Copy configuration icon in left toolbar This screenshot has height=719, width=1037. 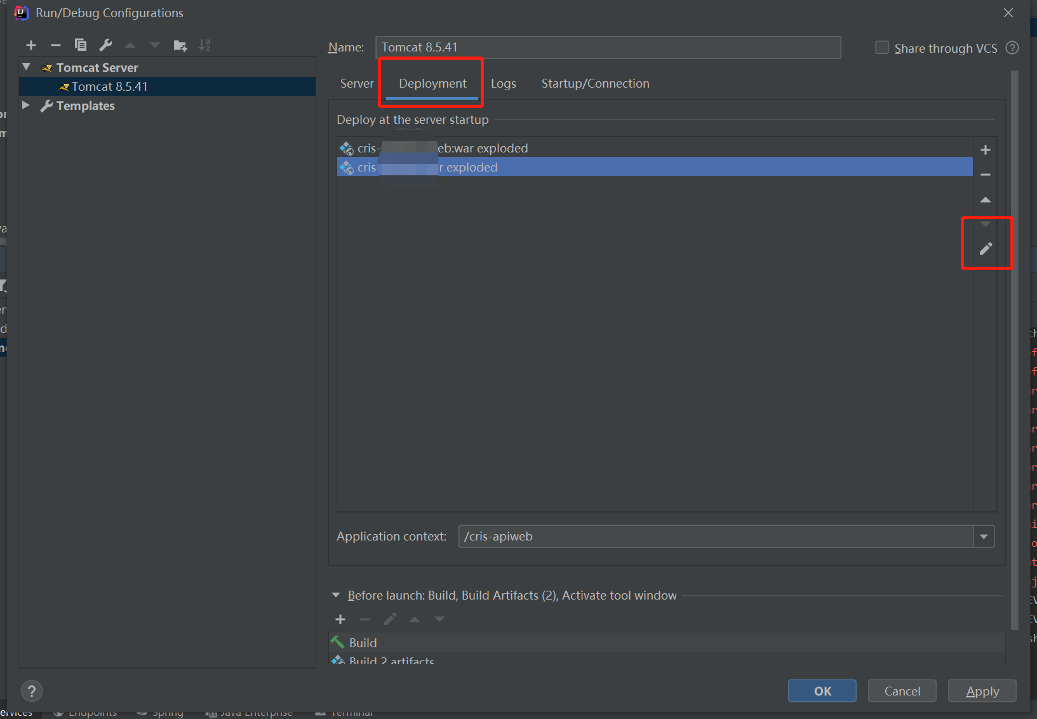tap(81, 45)
